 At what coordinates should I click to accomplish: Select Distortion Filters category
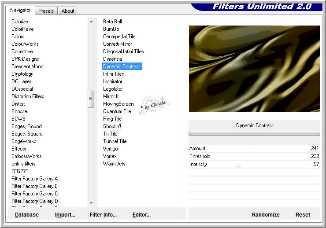tap(28, 96)
